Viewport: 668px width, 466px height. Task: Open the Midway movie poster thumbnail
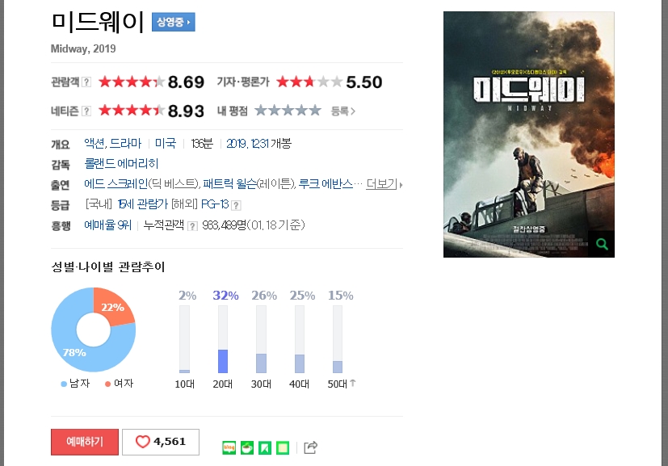[529, 134]
